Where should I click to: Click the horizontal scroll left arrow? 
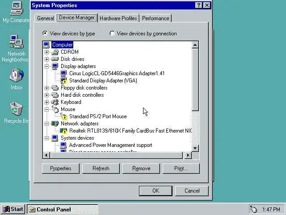46,155
